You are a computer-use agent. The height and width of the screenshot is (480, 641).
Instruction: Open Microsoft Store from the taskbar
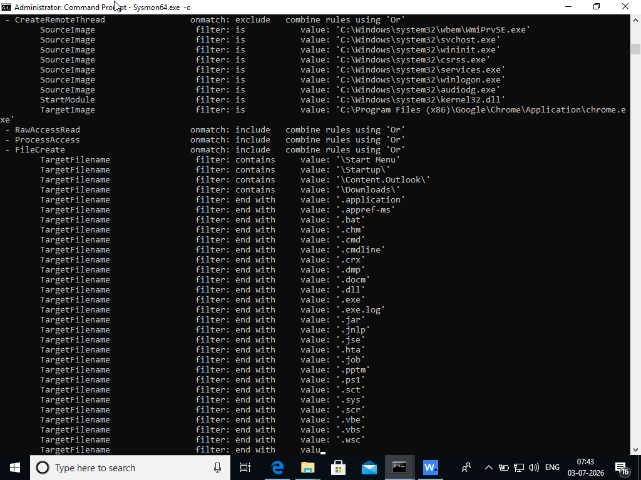click(x=339, y=467)
